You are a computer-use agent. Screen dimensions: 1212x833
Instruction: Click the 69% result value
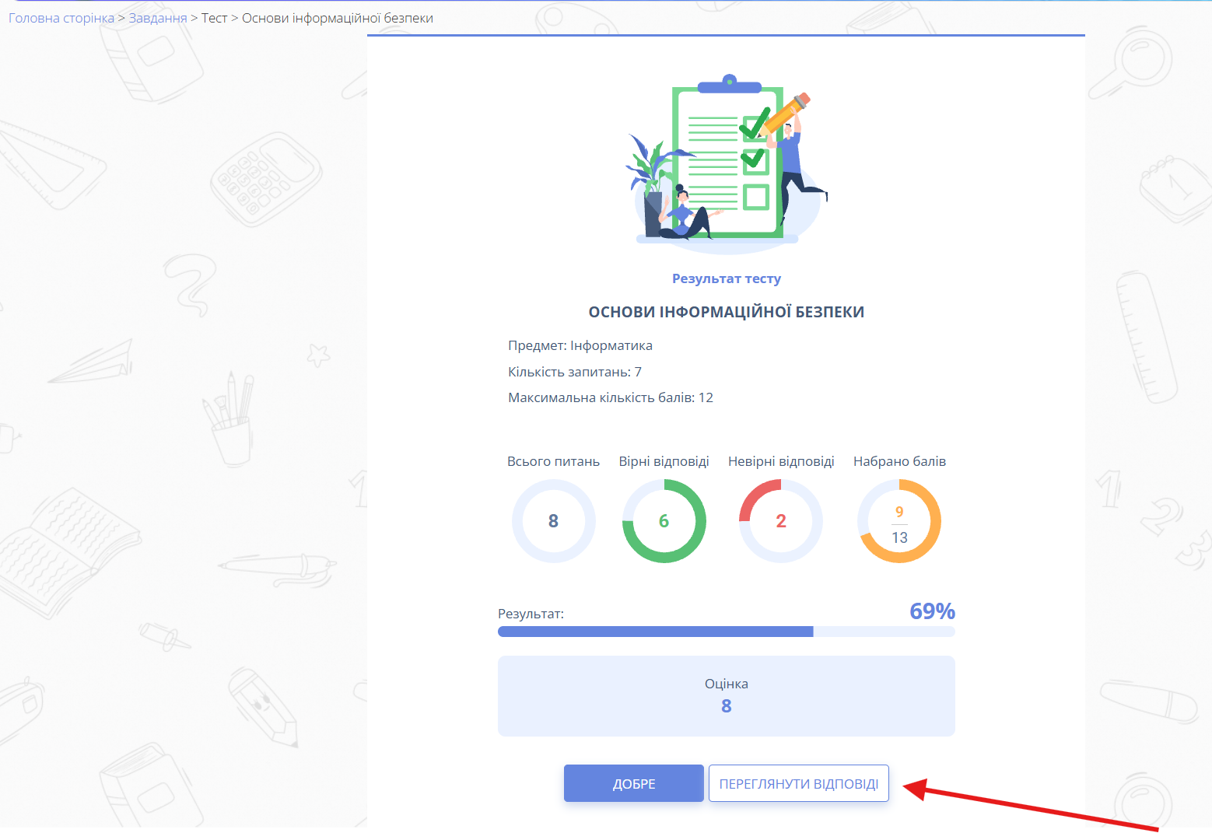[x=932, y=611]
